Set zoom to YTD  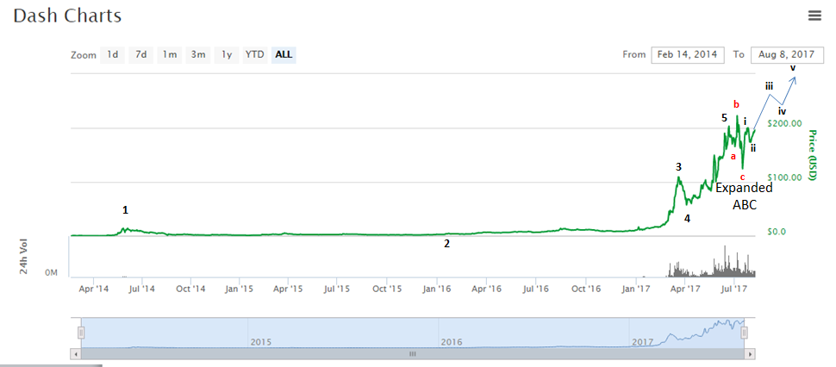tap(255, 54)
